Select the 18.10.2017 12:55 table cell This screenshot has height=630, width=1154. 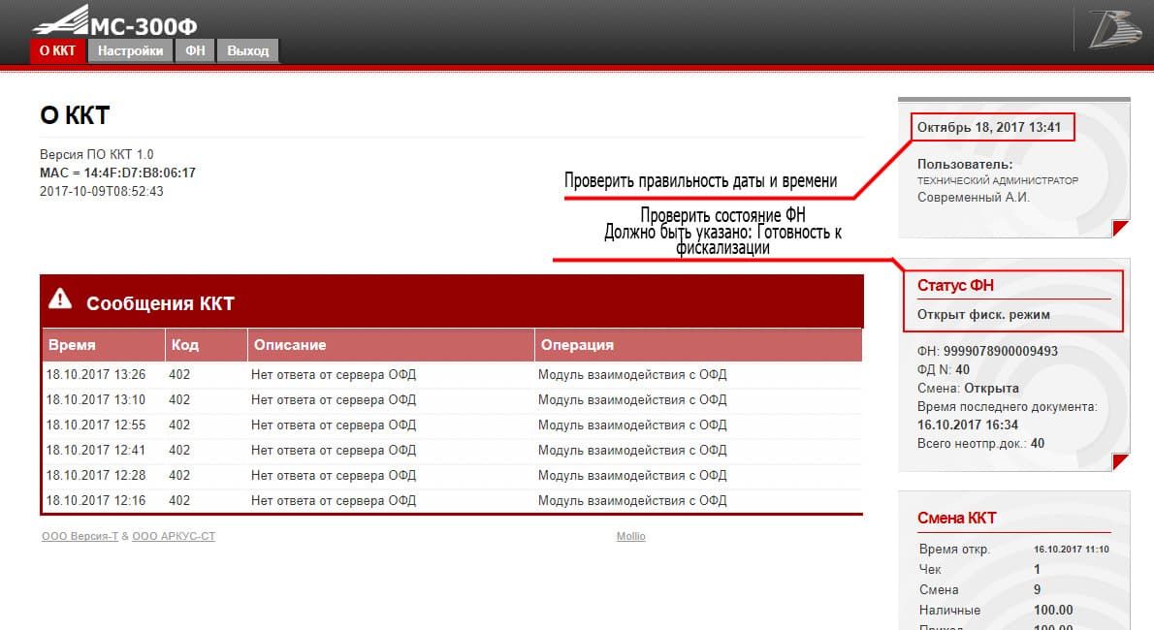click(96, 425)
